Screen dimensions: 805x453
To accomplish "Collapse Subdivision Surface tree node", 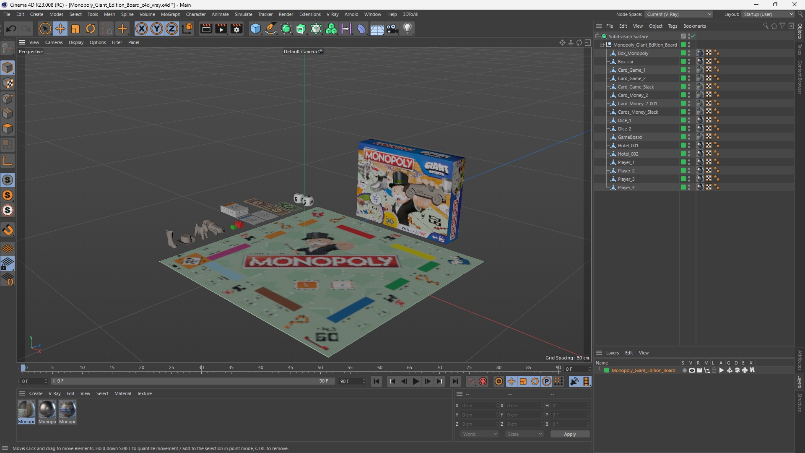I will (x=598, y=36).
